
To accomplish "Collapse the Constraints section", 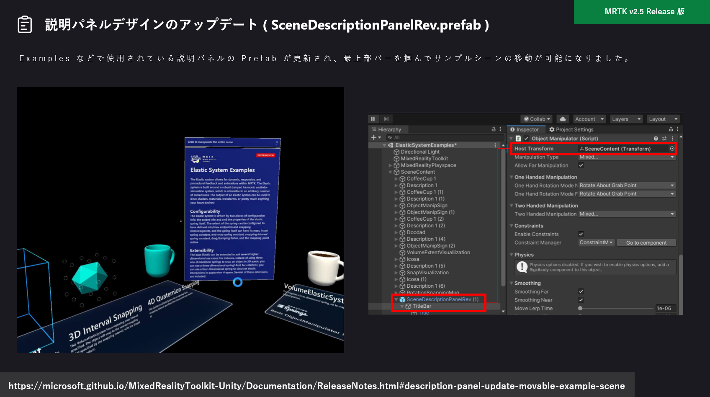I will [x=511, y=226].
